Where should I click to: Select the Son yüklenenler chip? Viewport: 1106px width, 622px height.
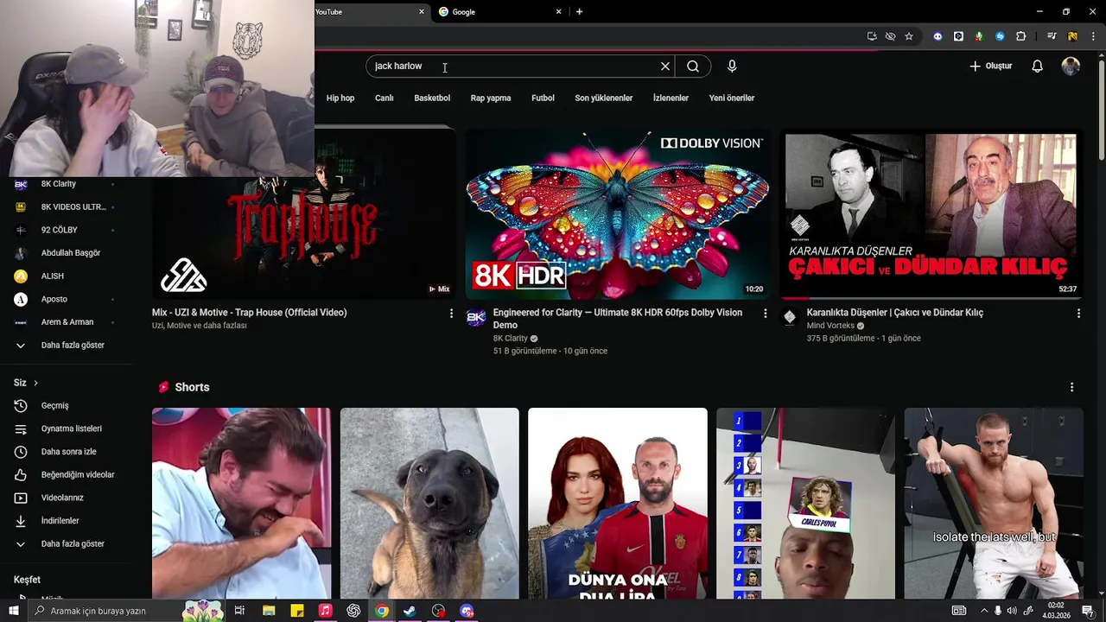pyautogui.click(x=604, y=98)
